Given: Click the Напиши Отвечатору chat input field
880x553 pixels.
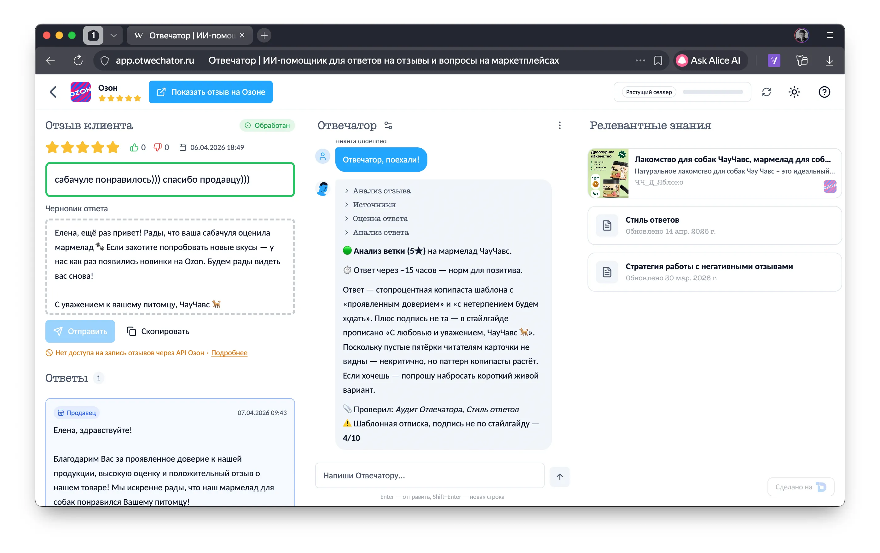Looking at the screenshot, I should (x=430, y=475).
